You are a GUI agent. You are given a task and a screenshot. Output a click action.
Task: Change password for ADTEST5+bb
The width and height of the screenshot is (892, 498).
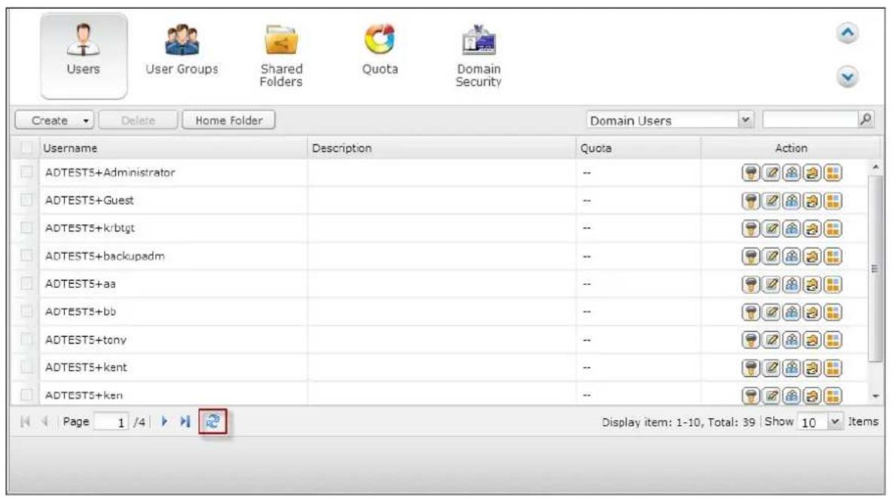751,311
